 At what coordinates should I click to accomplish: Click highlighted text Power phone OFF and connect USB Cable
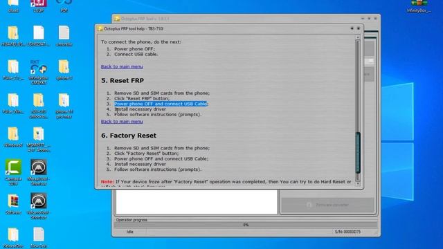pos(161,104)
